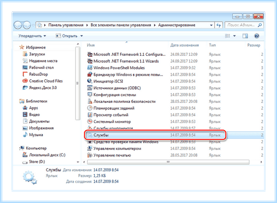Open address bar history dropdown arrow
The image size is (277, 203).
[211, 25]
